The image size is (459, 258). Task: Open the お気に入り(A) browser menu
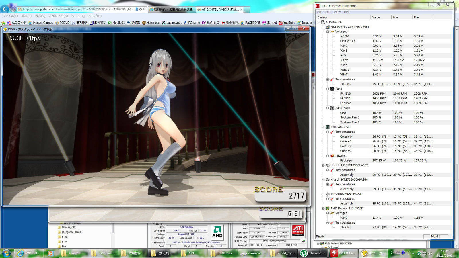[x=59, y=16]
